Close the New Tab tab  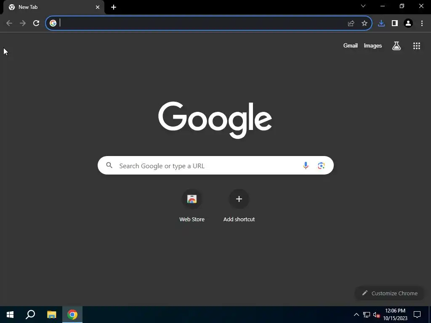click(x=98, y=7)
